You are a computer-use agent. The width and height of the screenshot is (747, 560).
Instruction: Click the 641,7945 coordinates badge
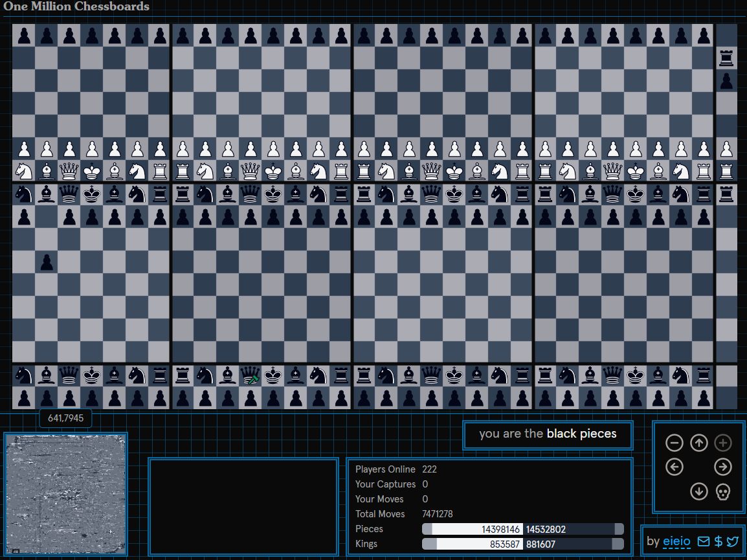click(x=65, y=418)
